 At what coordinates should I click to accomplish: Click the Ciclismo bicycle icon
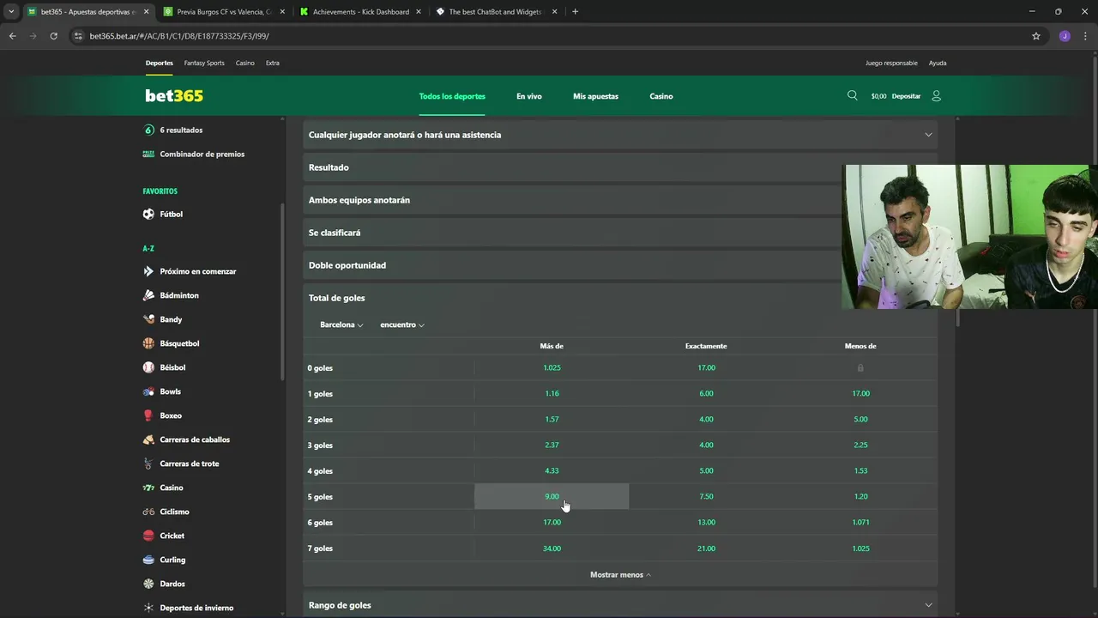pyautogui.click(x=148, y=512)
